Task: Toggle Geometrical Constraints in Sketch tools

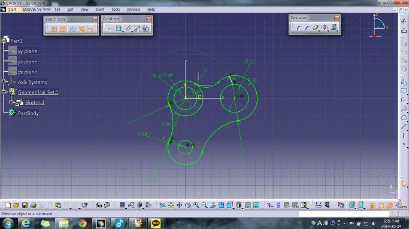Action: point(81,29)
